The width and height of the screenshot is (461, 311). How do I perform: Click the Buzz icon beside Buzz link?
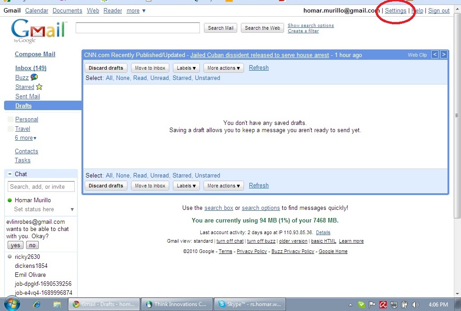34,77
